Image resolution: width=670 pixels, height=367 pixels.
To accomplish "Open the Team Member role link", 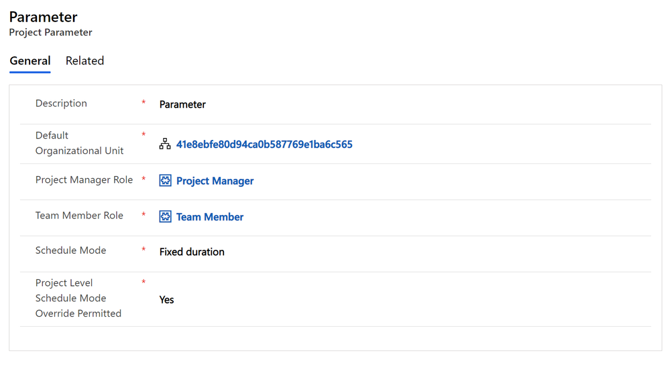I will [210, 217].
